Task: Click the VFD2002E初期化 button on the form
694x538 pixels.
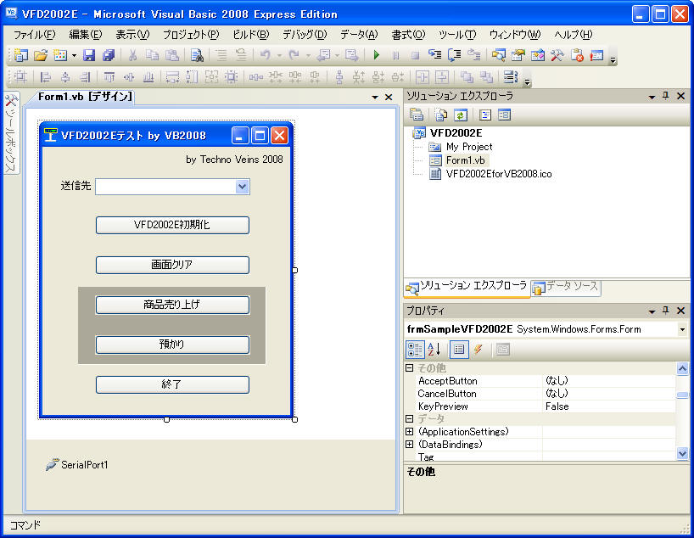Action: coord(172,225)
